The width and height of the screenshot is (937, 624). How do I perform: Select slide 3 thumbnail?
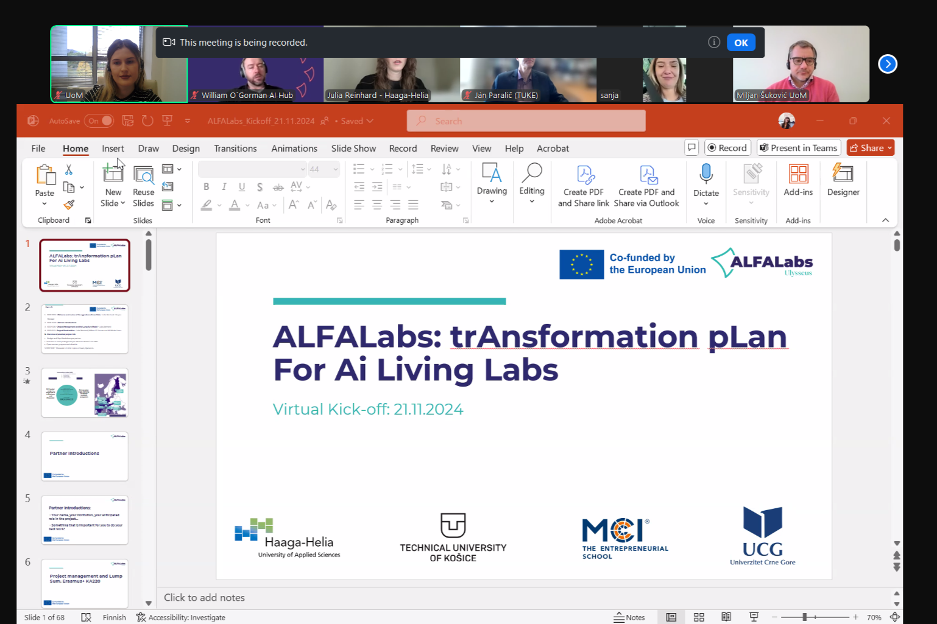click(85, 393)
